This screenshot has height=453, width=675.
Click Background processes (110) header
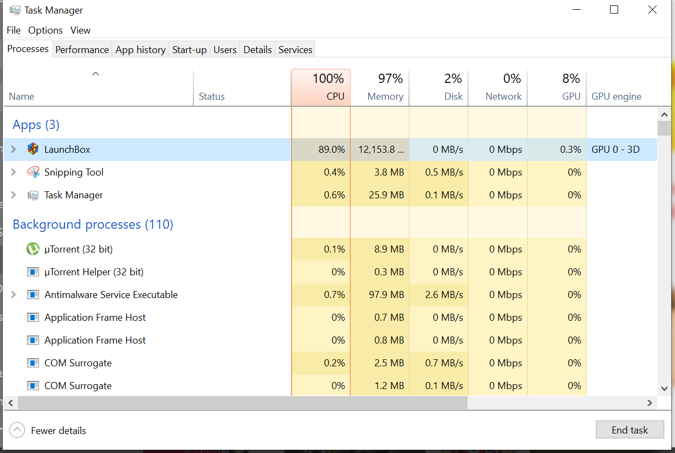93,224
